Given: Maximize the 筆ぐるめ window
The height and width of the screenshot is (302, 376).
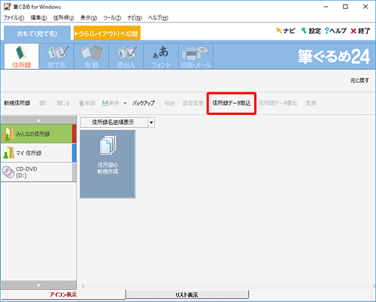Looking at the screenshot, I should pyautogui.click(x=345, y=7).
